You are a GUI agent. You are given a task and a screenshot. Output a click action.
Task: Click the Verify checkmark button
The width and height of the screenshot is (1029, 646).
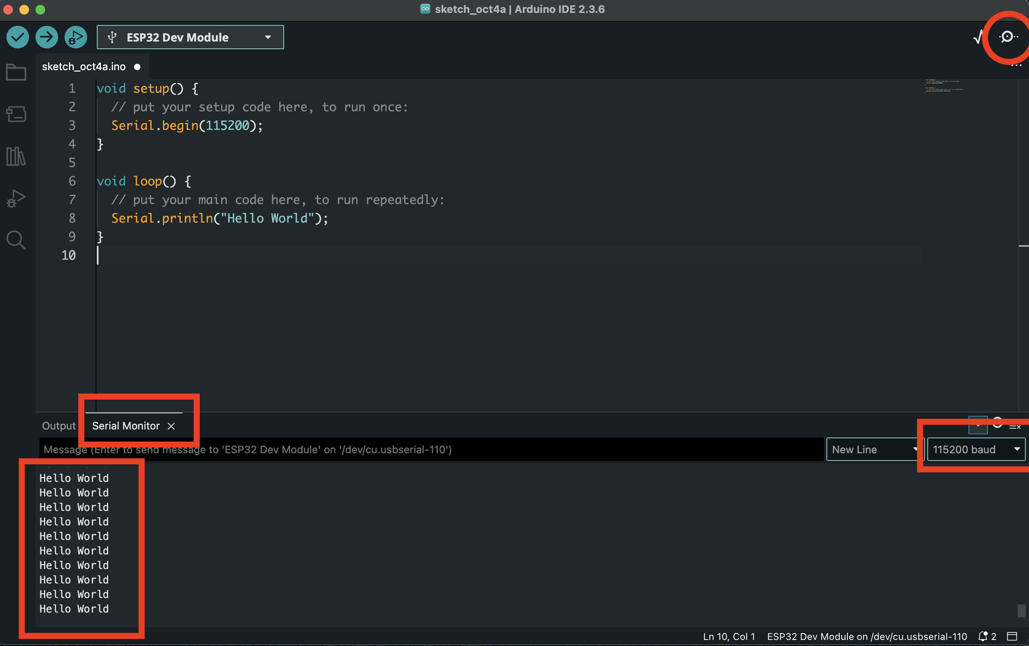17,37
